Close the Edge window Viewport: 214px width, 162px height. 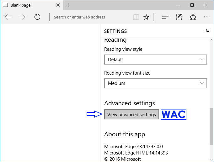(206, 5)
